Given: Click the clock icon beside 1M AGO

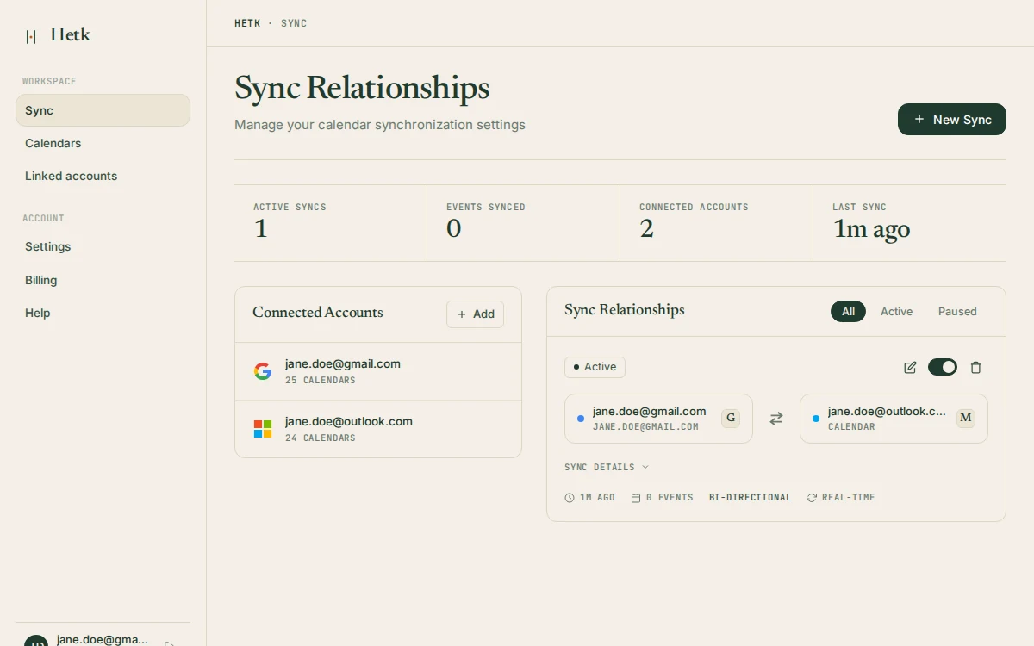Looking at the screenshot, I should [570, 498].
